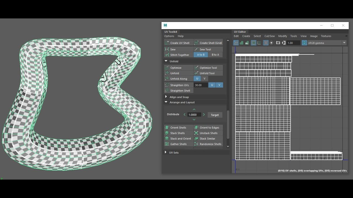Select A to B stitch direction

[201, 55]
